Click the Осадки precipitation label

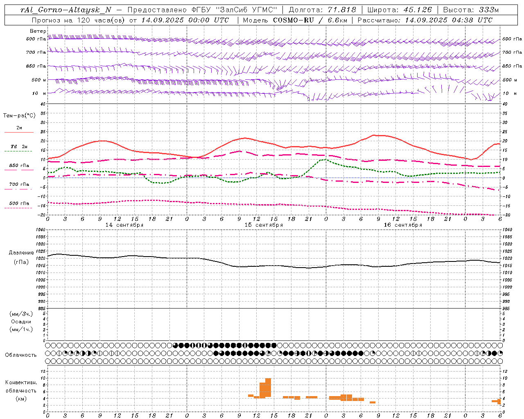(x=21, y=322)
